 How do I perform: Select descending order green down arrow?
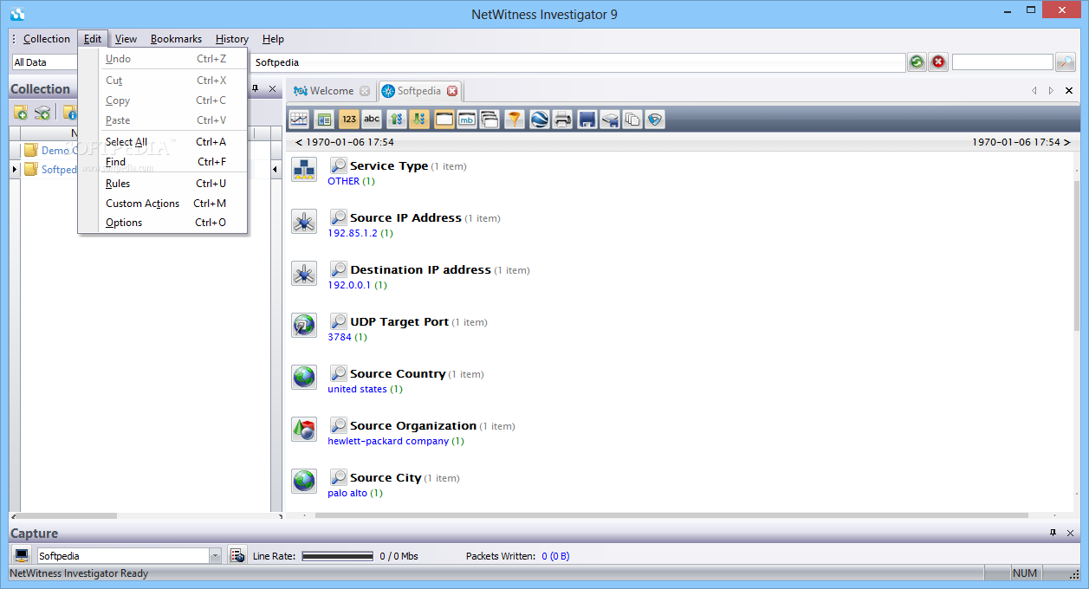[x=418, y=120]
